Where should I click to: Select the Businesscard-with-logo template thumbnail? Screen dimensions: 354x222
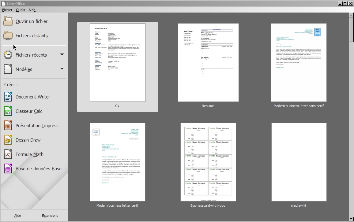coord(208,162)
